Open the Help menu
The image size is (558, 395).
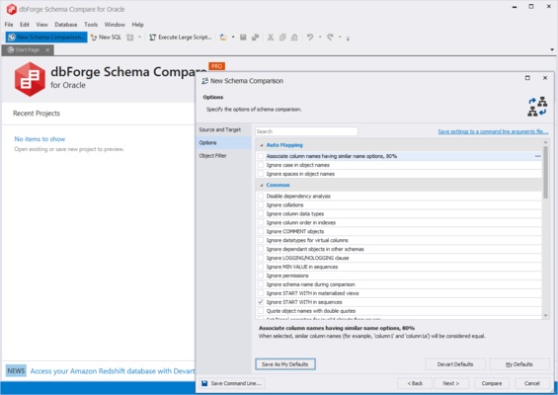137,25
